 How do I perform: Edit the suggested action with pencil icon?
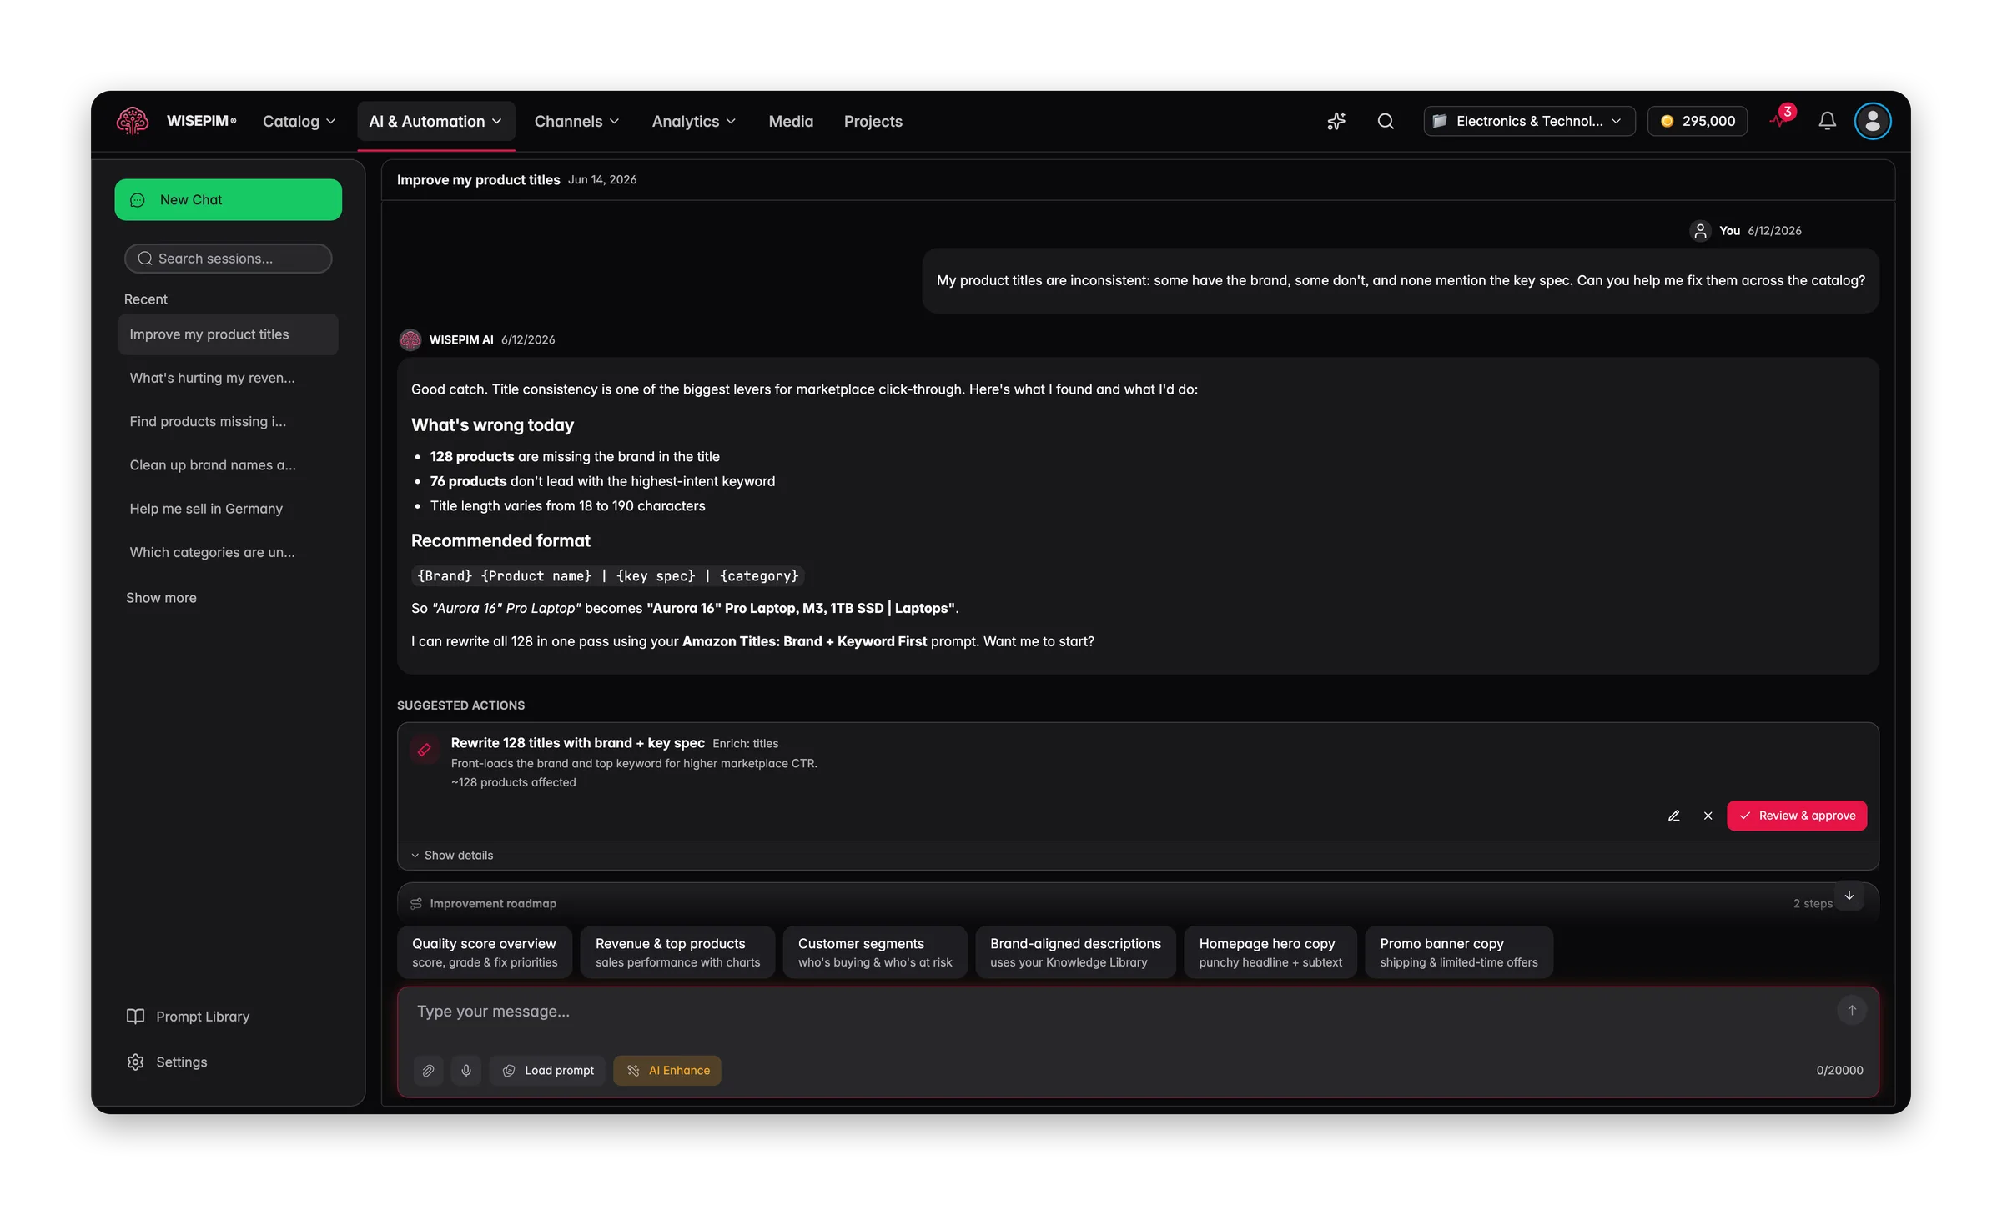(1673, 816)
